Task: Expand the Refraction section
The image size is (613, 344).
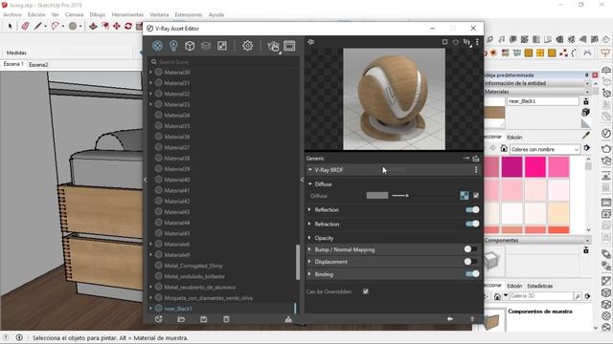Action: pos(309,224)
